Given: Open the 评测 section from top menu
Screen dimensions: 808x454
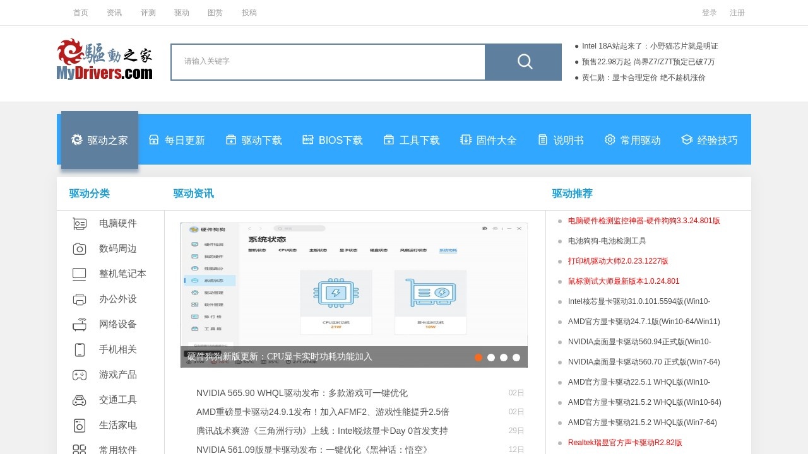Looking at the screenshot, I should pos(148,13).
